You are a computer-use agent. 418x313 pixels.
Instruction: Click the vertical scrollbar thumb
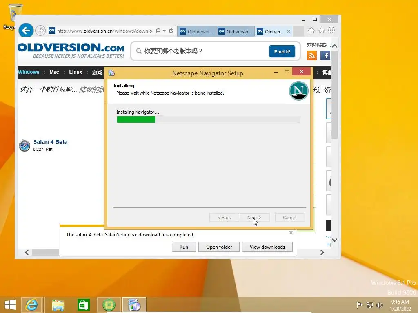(x=335, y=95)
